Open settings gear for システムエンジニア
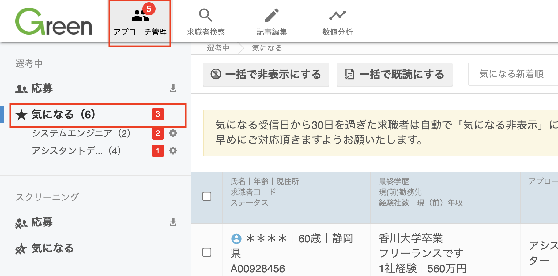 [x=173, y=133]
